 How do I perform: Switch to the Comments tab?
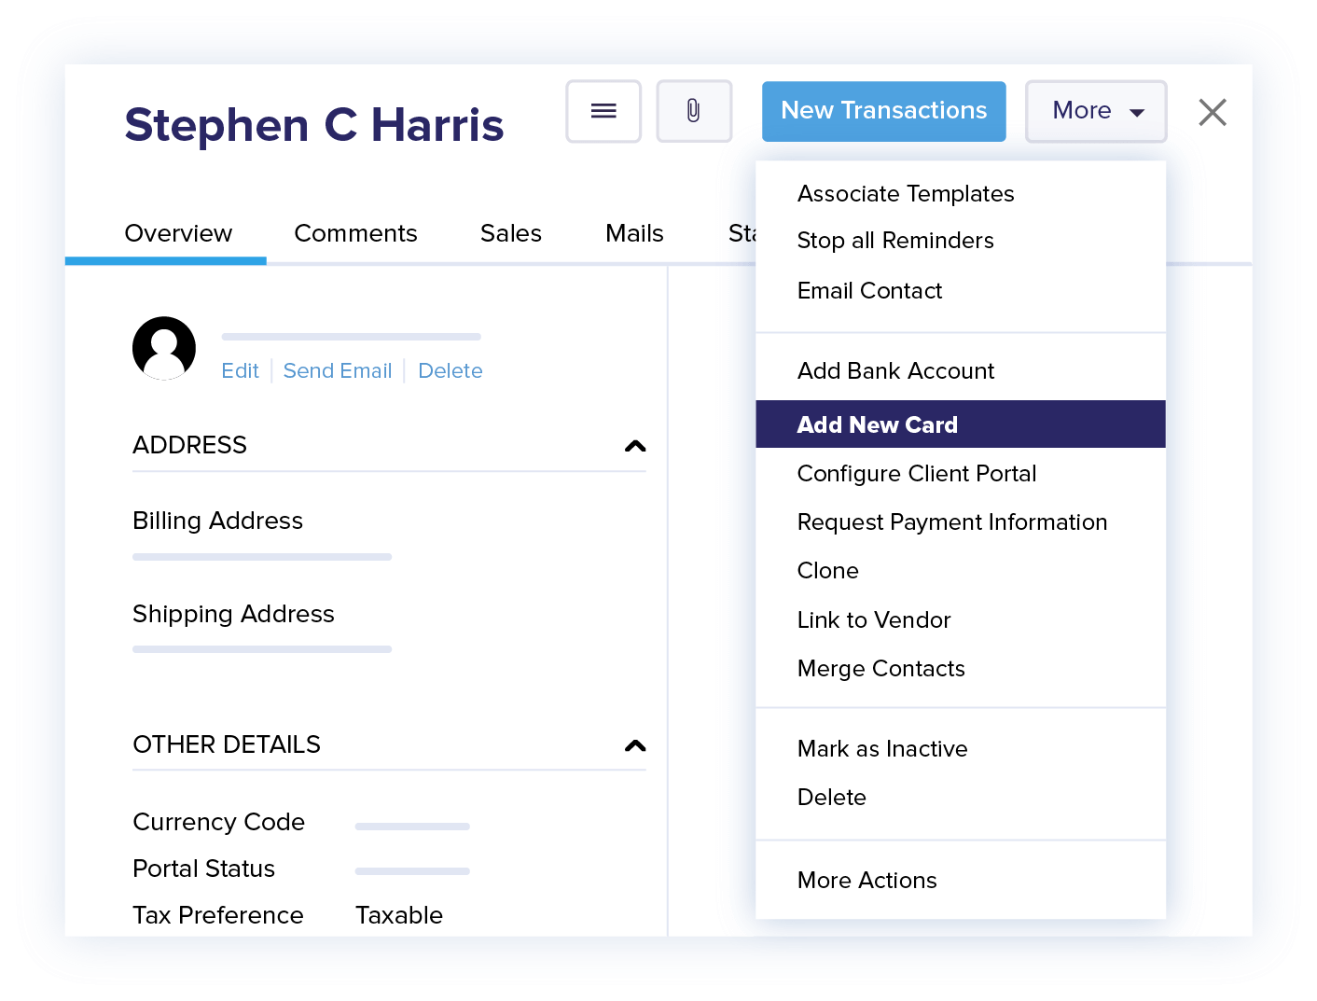coord(355,233)
